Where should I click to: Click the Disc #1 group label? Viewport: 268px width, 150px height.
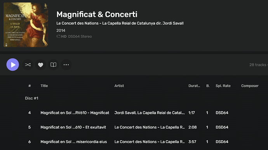tap(31, 98)
